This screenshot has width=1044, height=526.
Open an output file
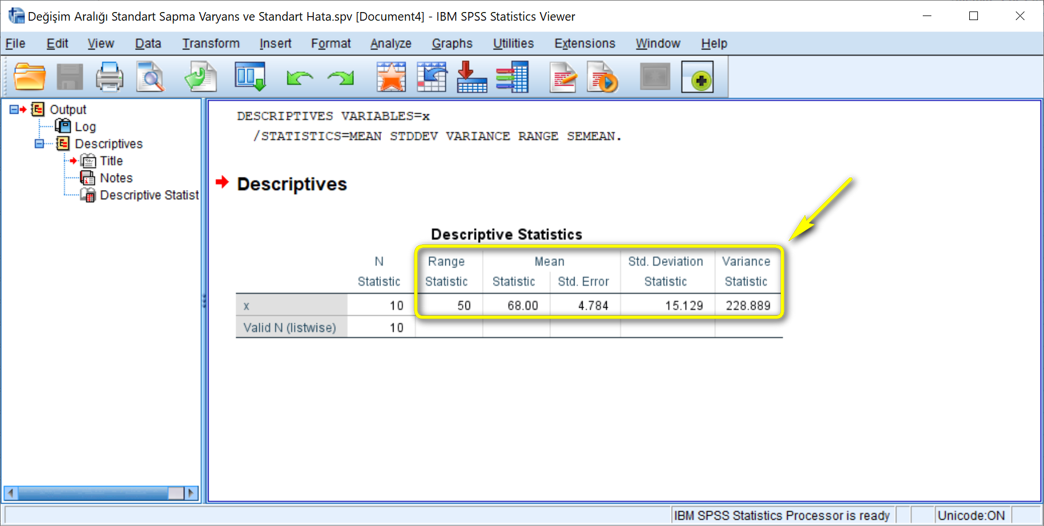click(x=30, y=76)
